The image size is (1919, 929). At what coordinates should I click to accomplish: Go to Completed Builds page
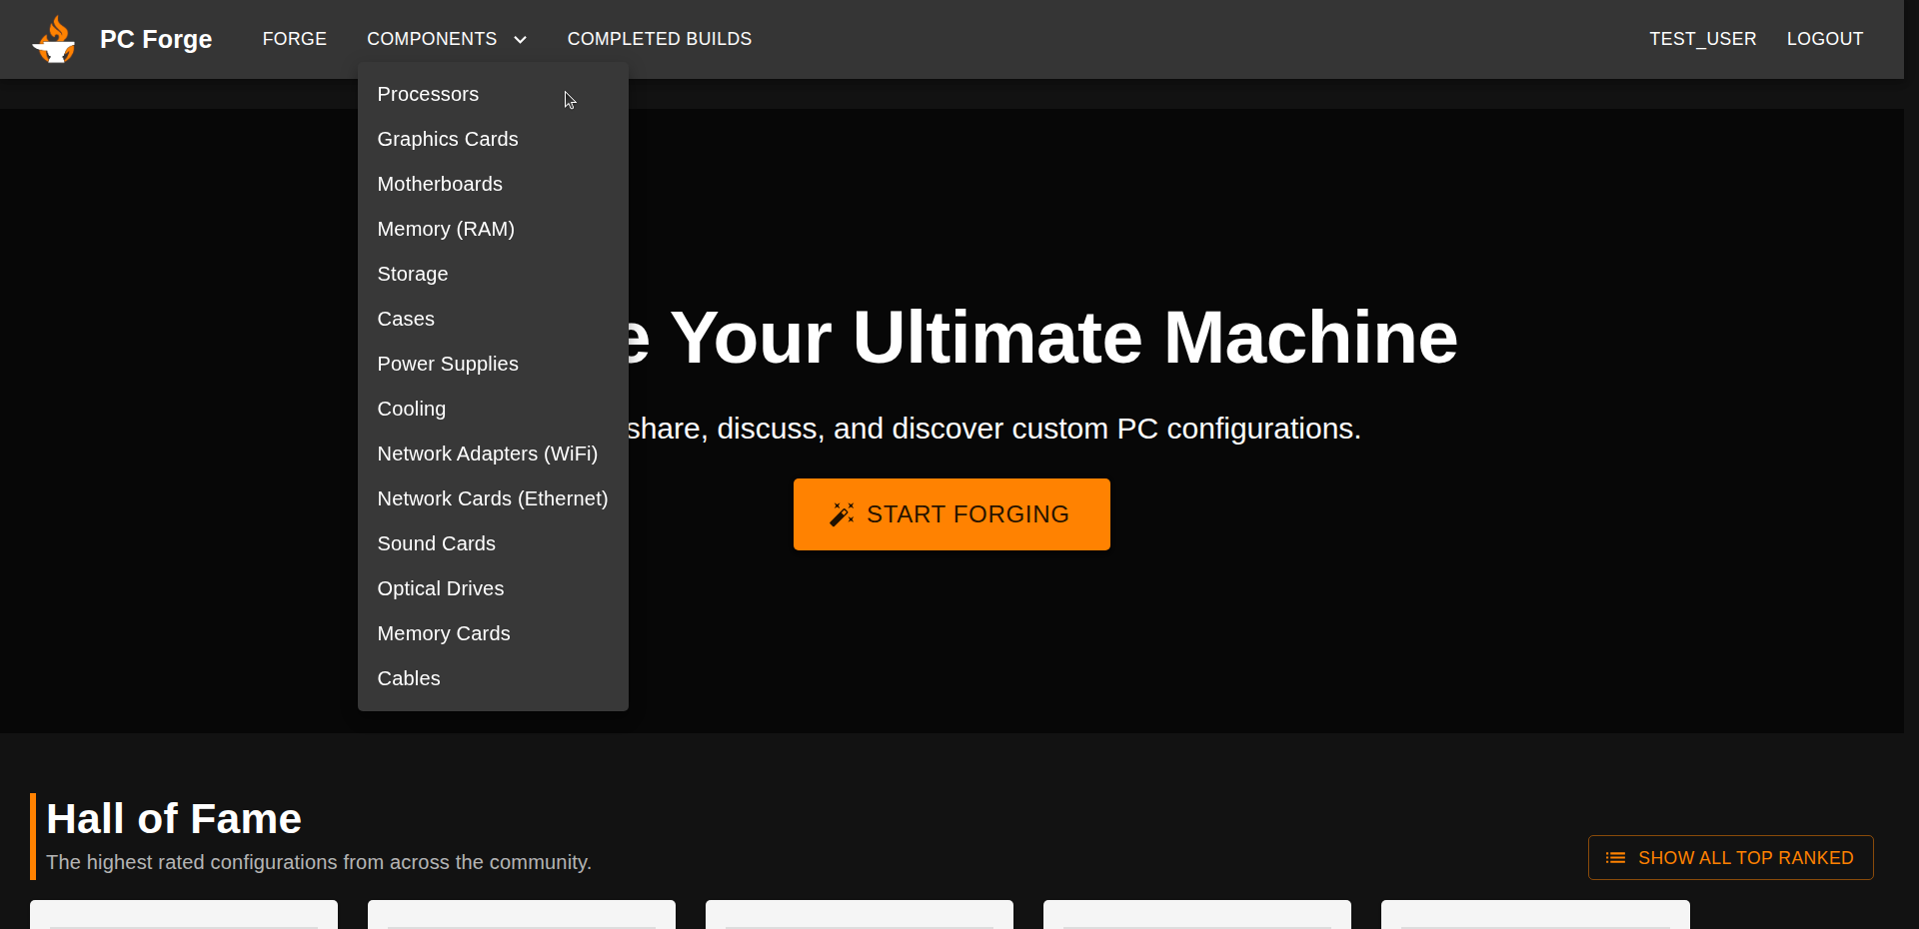coord(659,39)
